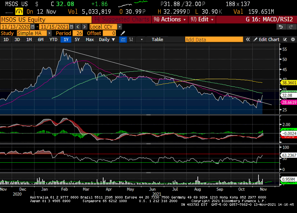Image resolution: width=297 pixels, height=213 pixels.
Task: Open the Daily periodicity dropdown
Action: (107, 39)
